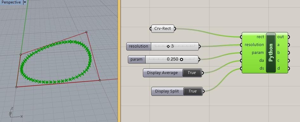Image resolution: width=300 pixels, height=122 pixels.
Task: Click the resolution slider output grip
Action: tap(200, 46)
